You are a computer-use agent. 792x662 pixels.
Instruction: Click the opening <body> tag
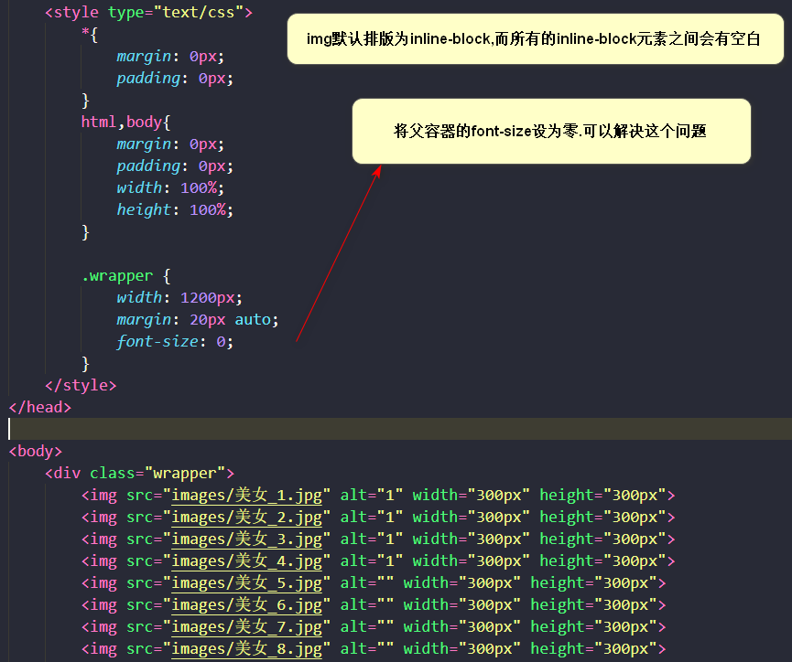pos(36,451)
